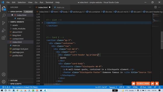
Task: Click the share arrow overlay icon
Action: tap(152, 84)
